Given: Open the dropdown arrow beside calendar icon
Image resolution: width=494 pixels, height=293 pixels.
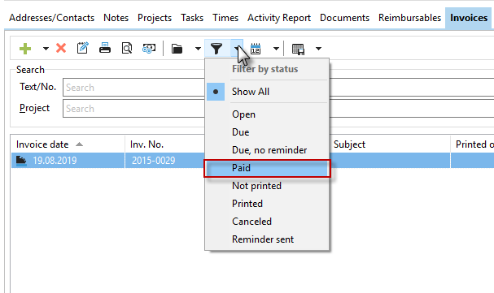Looking at the screenshot, I should (276, 49).
